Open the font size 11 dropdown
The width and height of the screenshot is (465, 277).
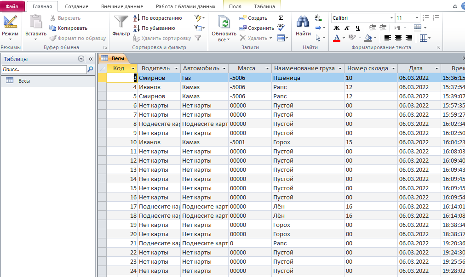coord(417,18)
